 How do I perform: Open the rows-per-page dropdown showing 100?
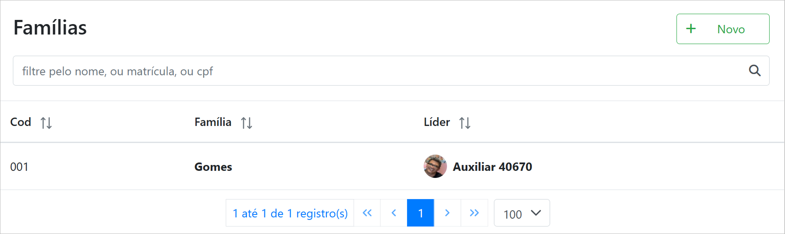(x=521, y=213)
